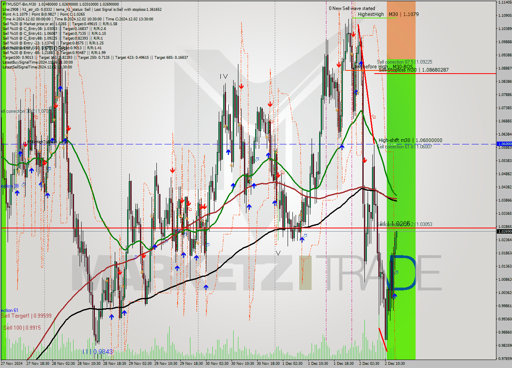
Task: Click 'High-shift m30 | 1.06000000' label
Action: (410, 140)
